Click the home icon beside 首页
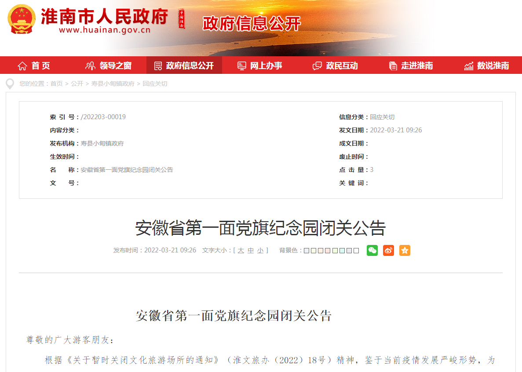This screenshot has width=522, height=372. coord(22,65)
